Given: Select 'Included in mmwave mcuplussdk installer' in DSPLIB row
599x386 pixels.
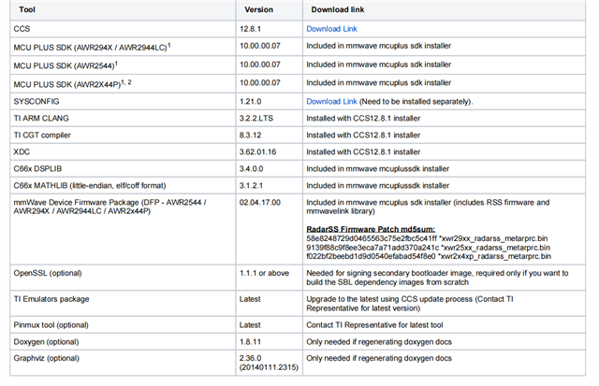Looking at the screenshot, I should tap(378, 168).
